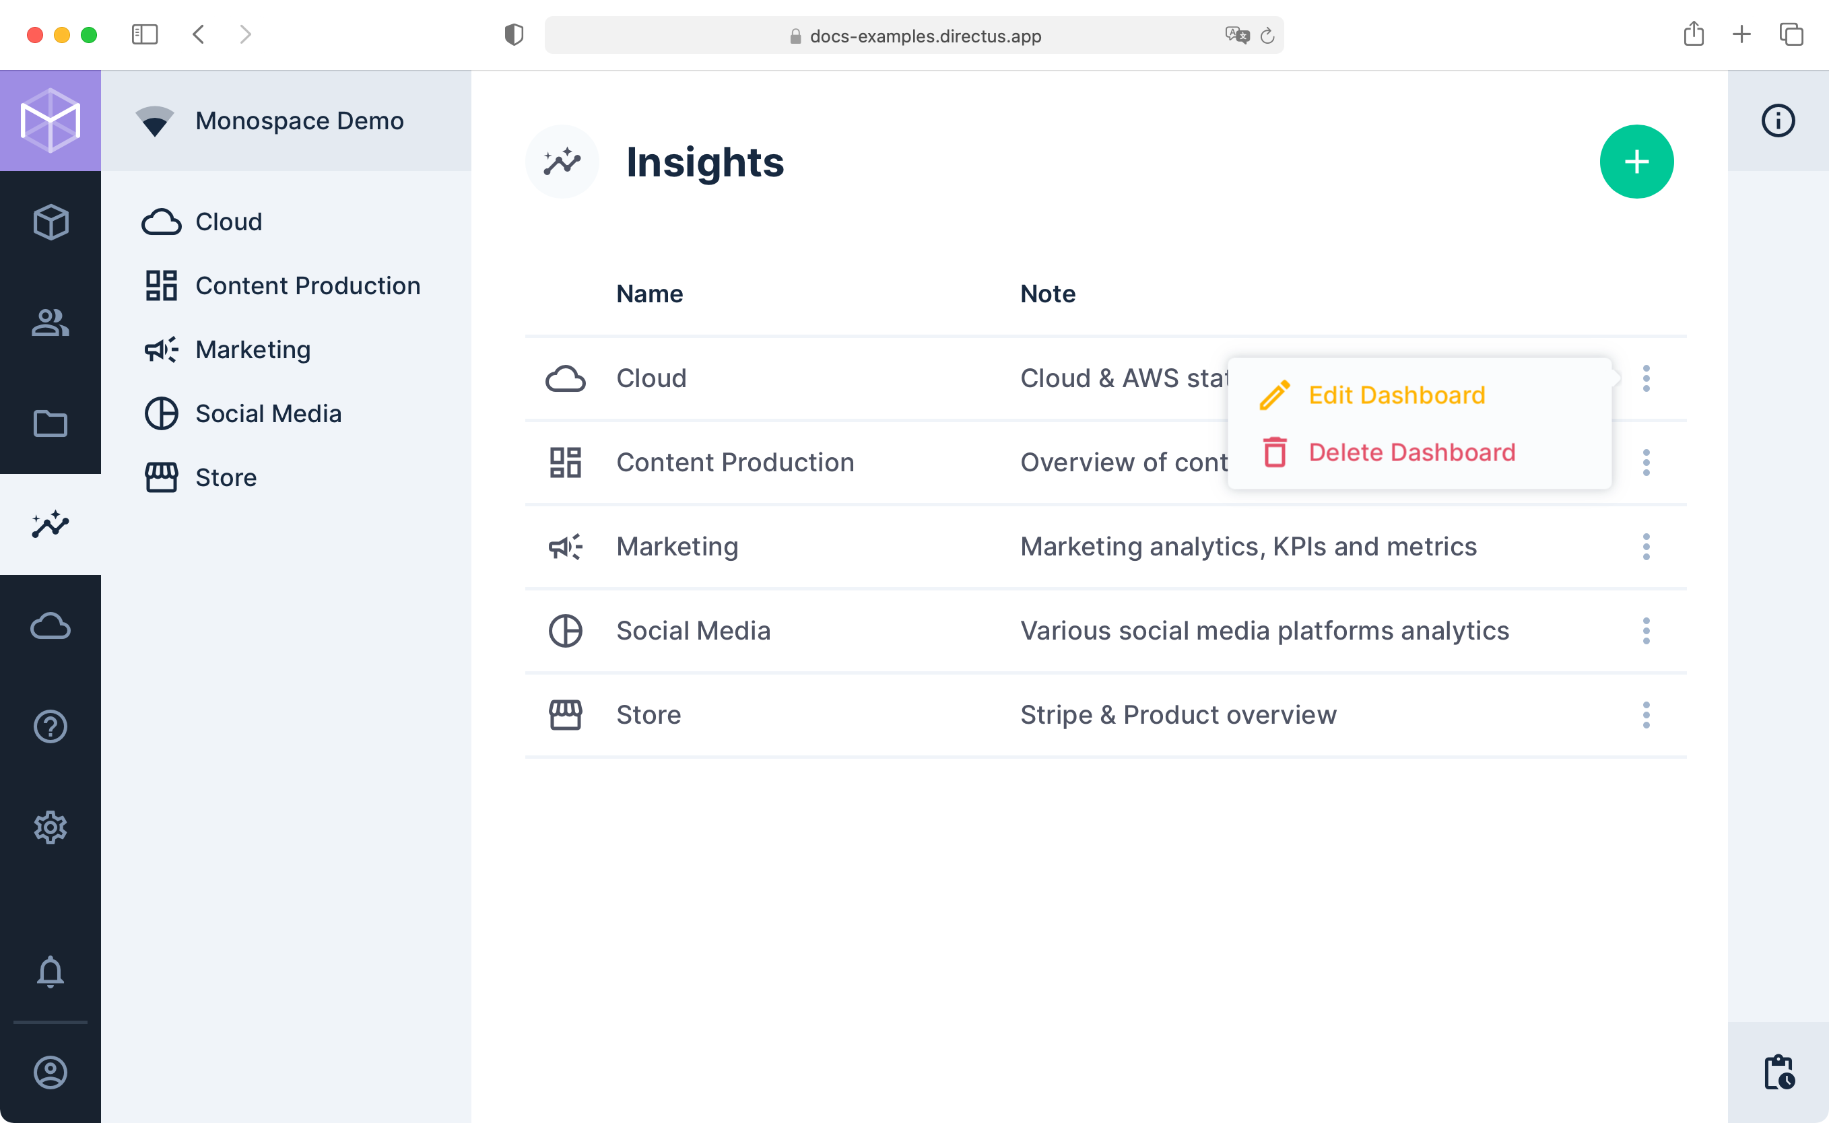Select Edit Dashboard from the context menu
The height and width of the screenshot is (1123, 1829).
pos(1397,395)
